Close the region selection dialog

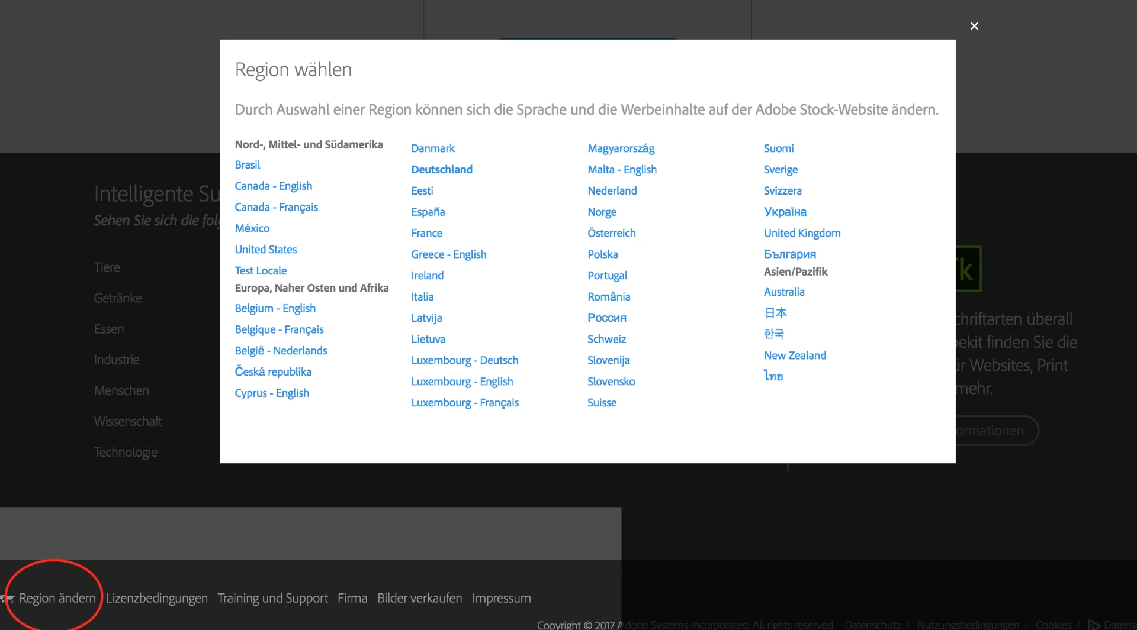[974, 26]
